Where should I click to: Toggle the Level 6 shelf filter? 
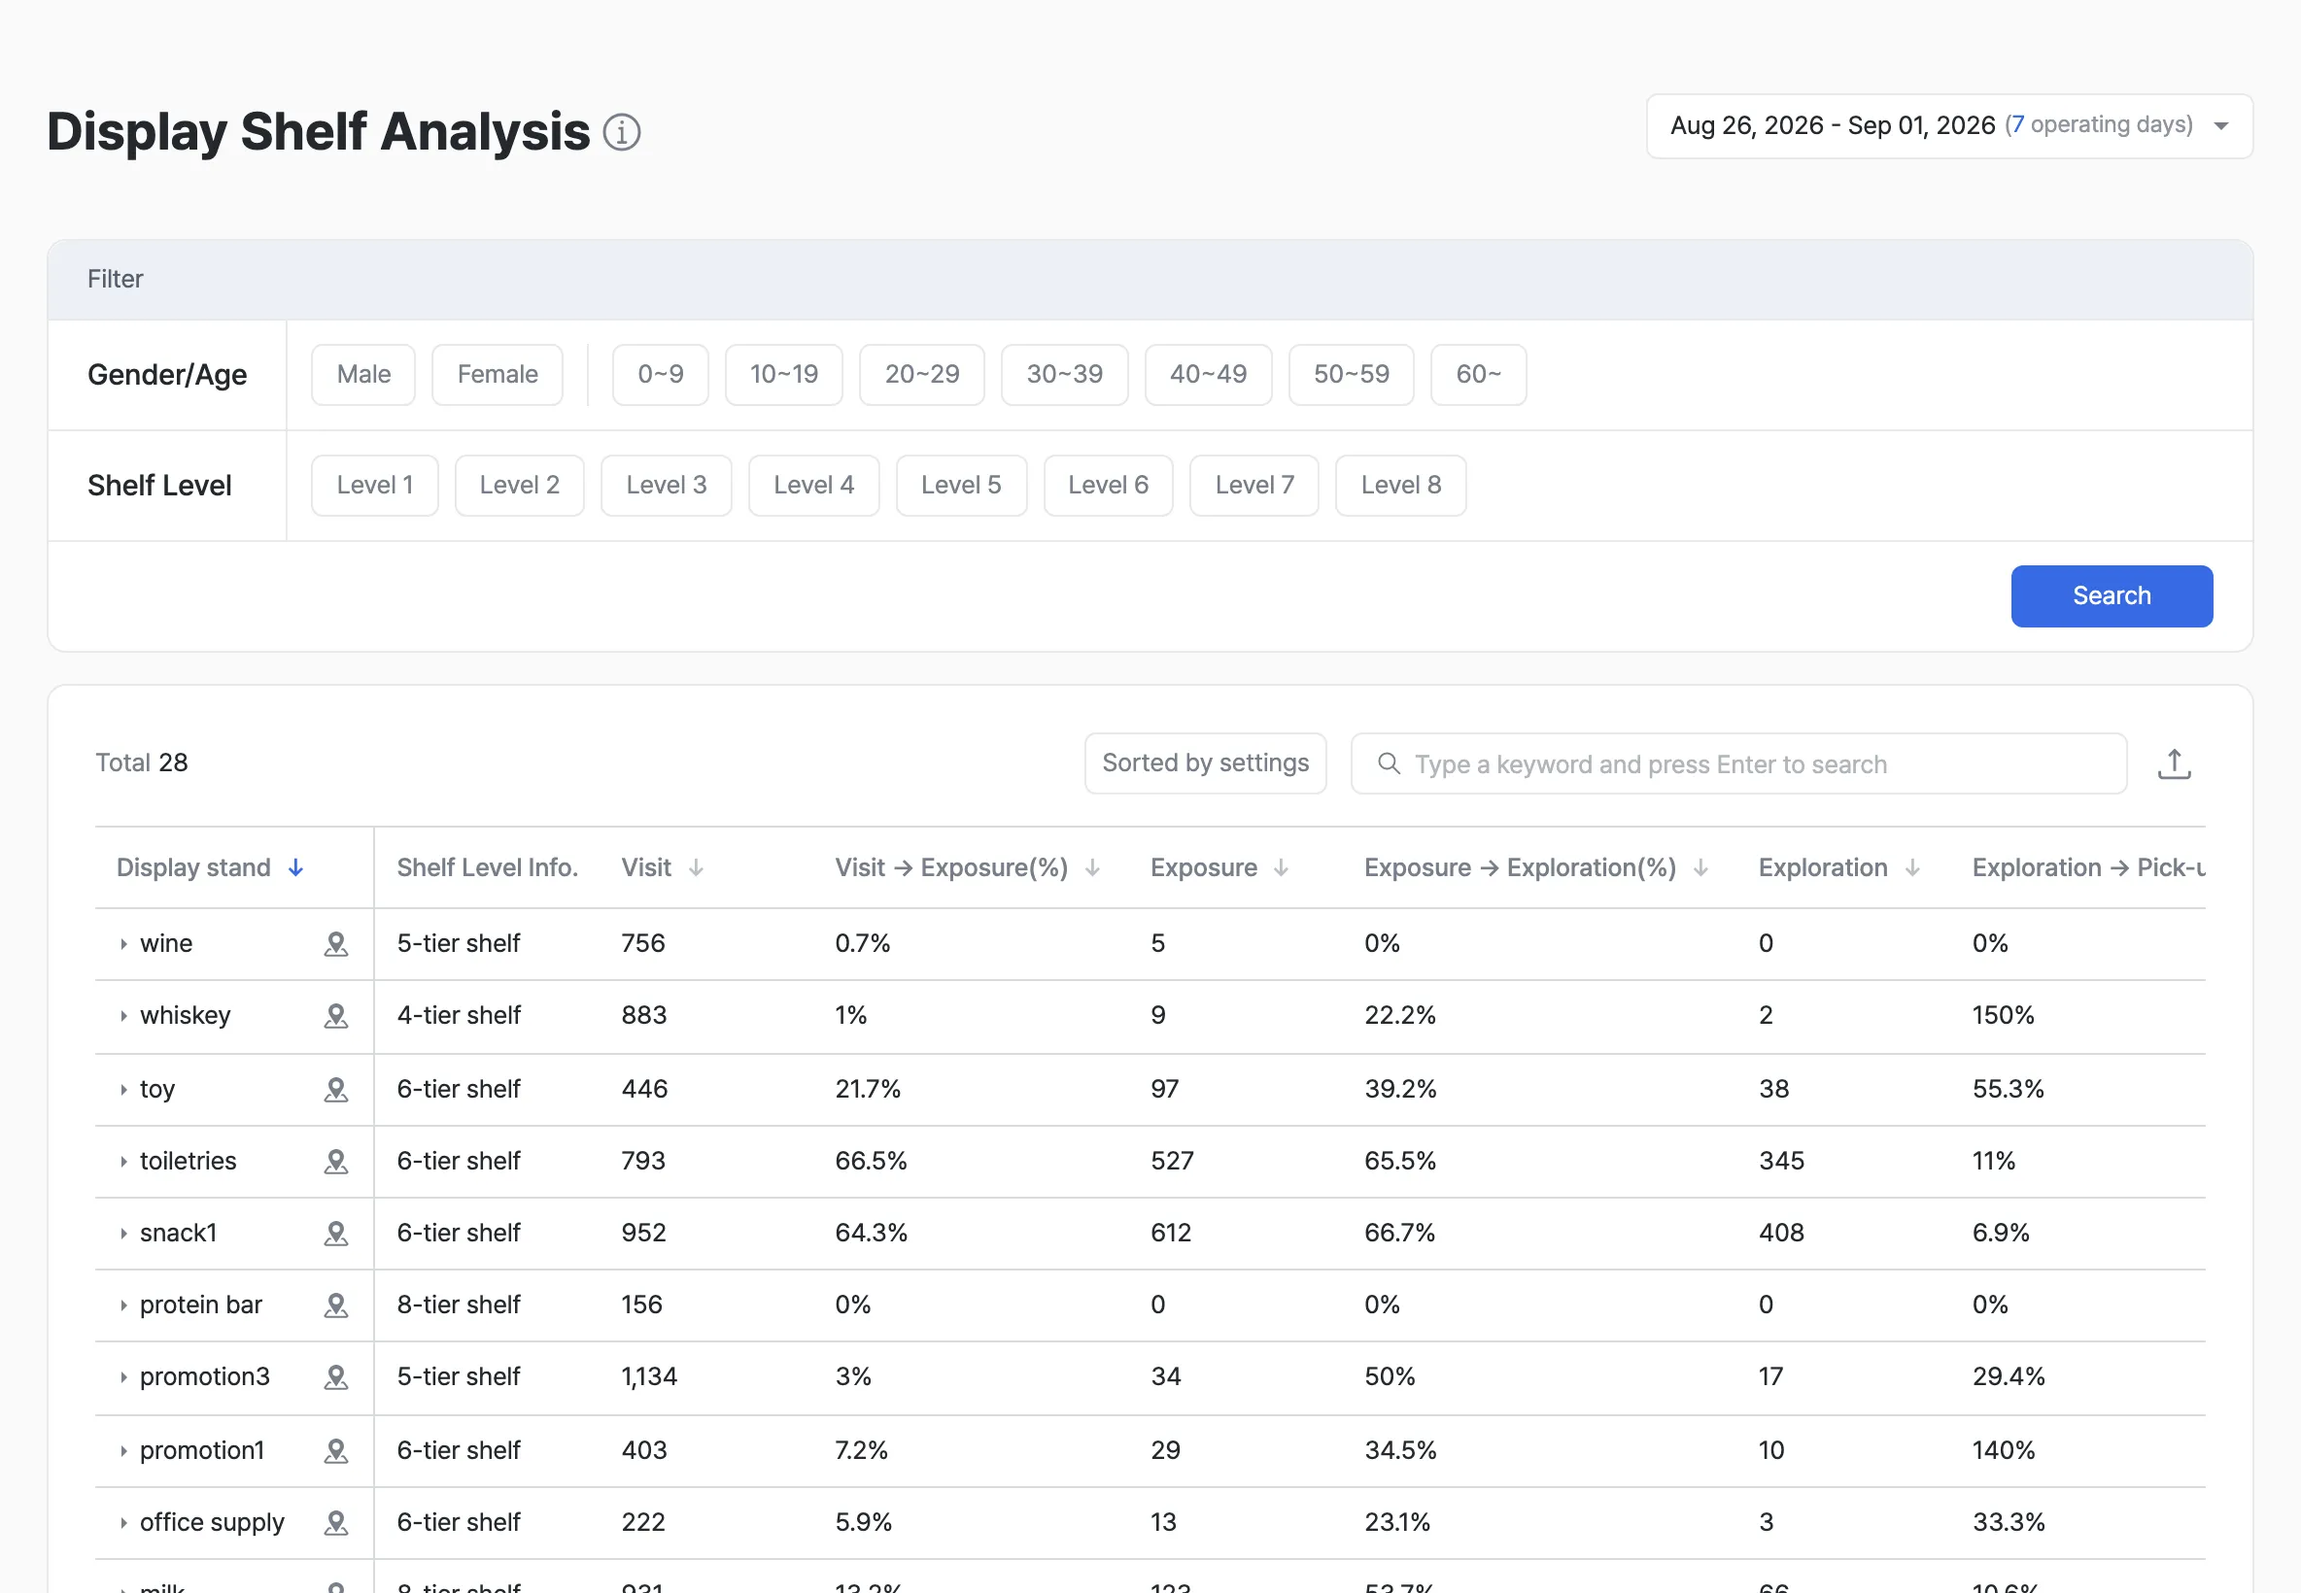click(1108, 485)
